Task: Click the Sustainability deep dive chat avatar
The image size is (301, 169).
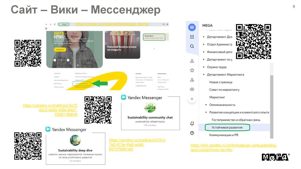Action: pos(75,140)
